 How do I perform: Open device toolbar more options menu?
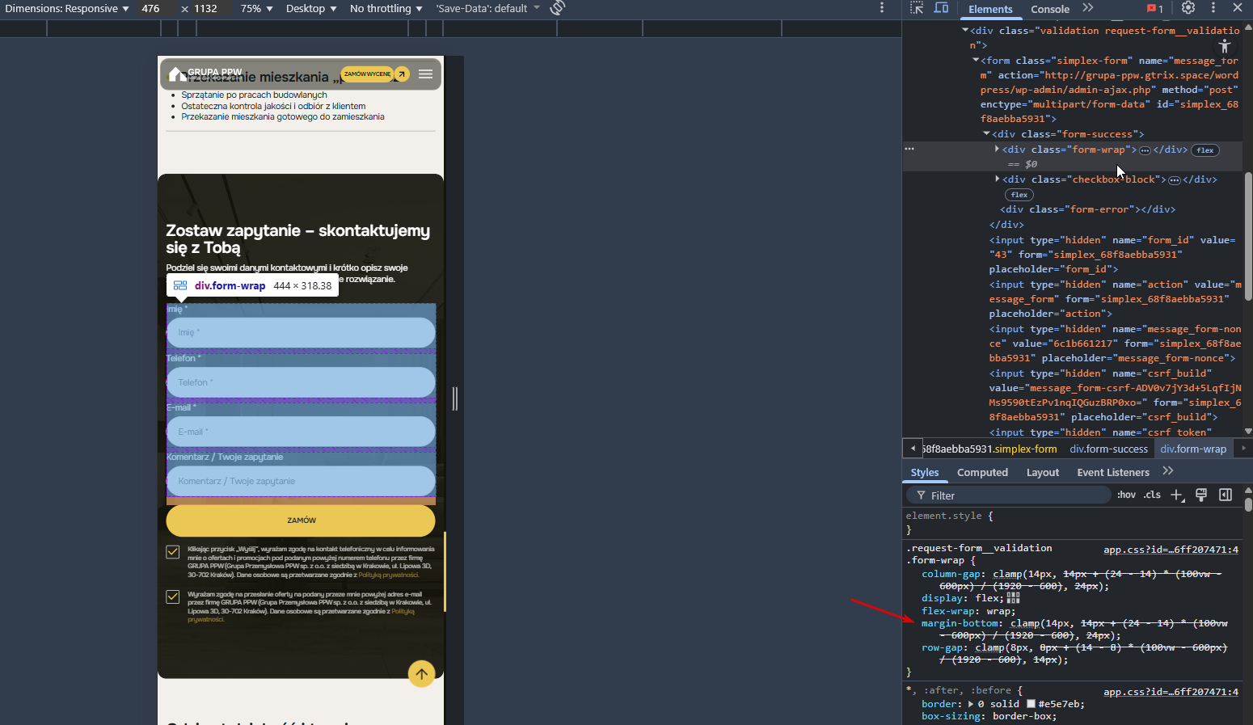coord(882,8)
